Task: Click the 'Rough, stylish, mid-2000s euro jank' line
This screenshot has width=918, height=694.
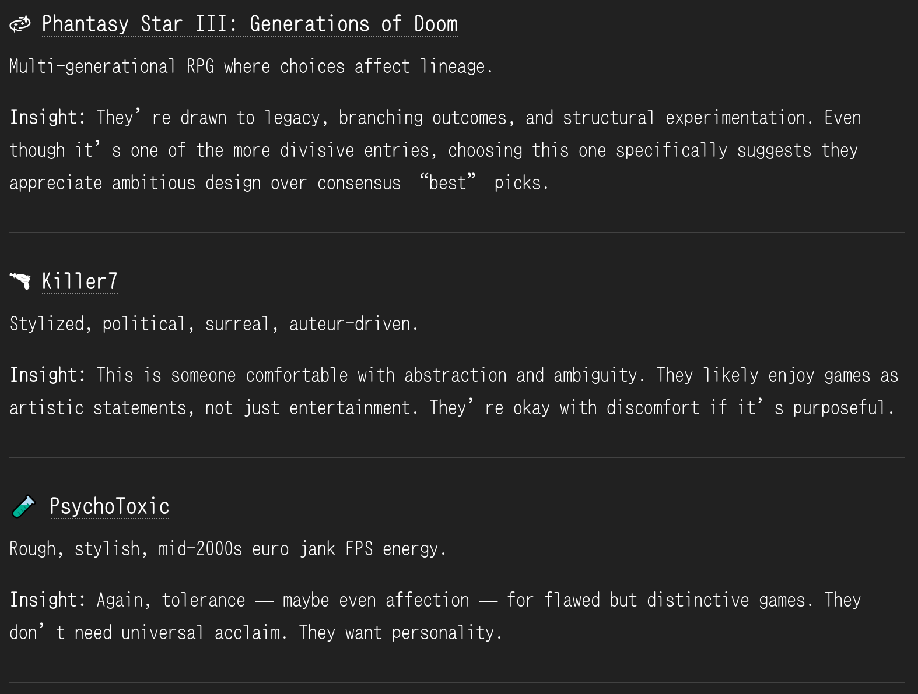Action: coord(227,549)
